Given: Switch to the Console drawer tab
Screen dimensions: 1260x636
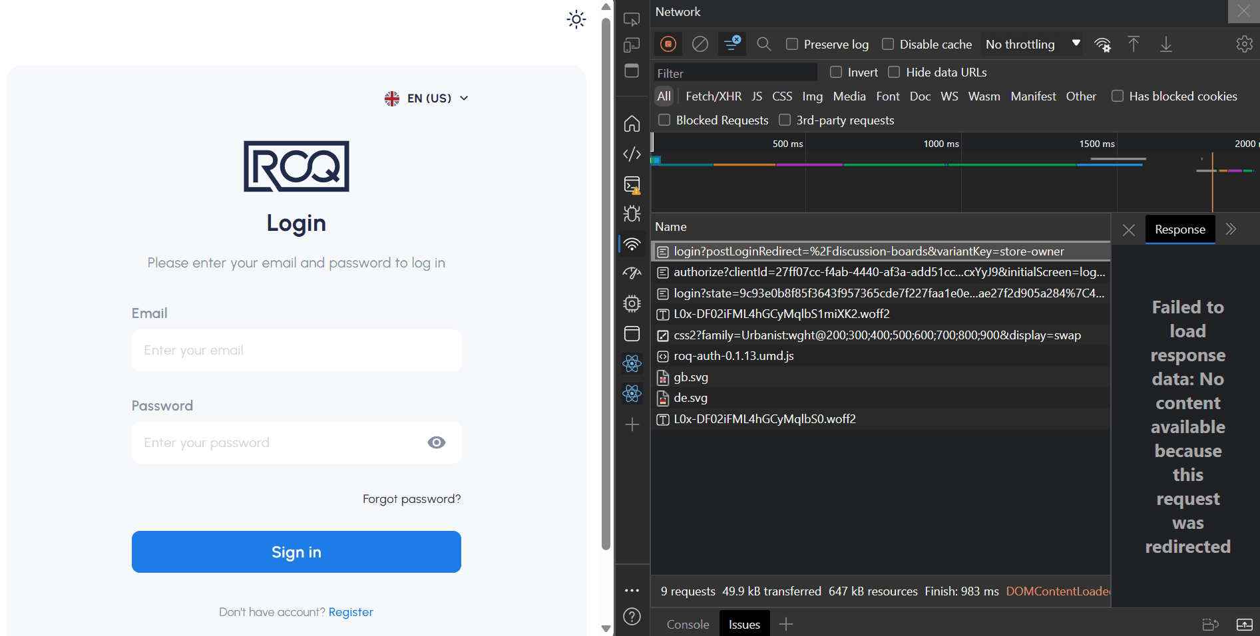Looking at the screenshot, I should point(688,624).
